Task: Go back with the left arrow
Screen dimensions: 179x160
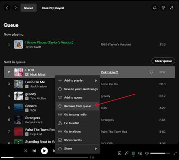Action: click(x=7, y=8)
